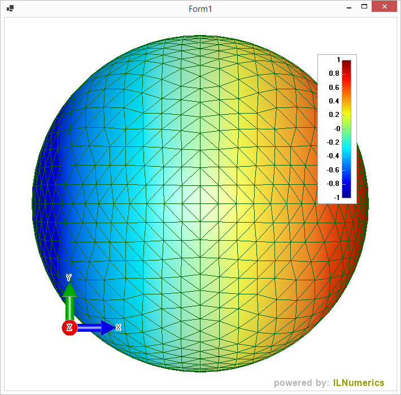Click the colorbar label -0.8
This screenshot has height=395, width=401.
click(333, 184)
